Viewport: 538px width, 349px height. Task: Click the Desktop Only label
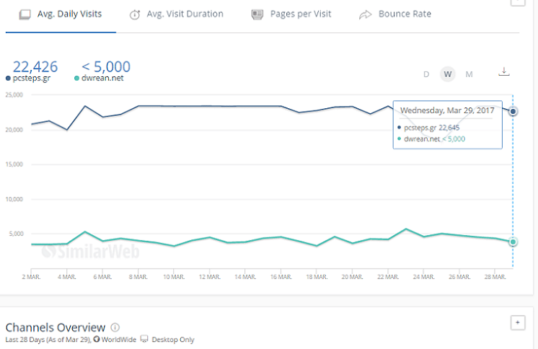(x=173, y=340)
